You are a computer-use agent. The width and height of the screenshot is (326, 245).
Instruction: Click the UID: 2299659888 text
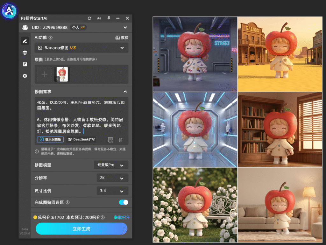[x=50, y=27]
